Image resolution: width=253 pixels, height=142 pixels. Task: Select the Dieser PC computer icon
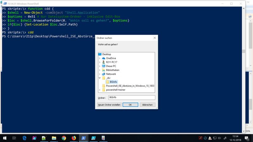[104, 66]
